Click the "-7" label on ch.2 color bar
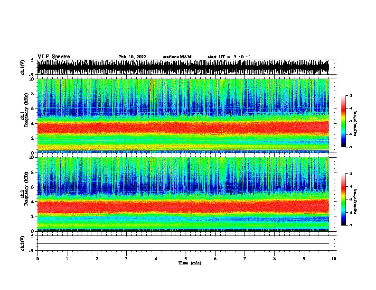The width and height of the screenshot is (376, 290). pos(350,225)
